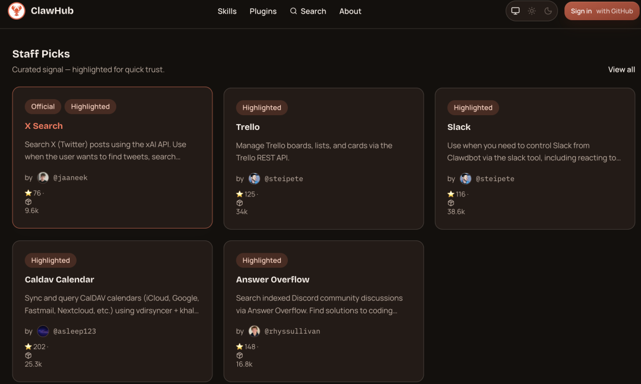Click the @asleep123 avatar icon

[x=43, y=331]
